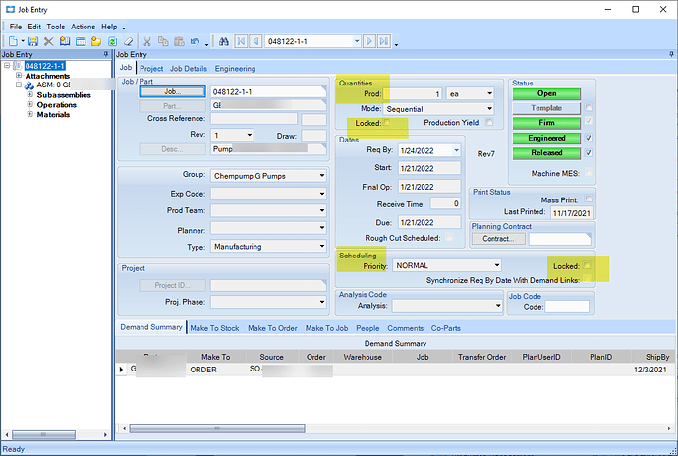
Task: Toggle the Template checkbox
Action: 588,107
